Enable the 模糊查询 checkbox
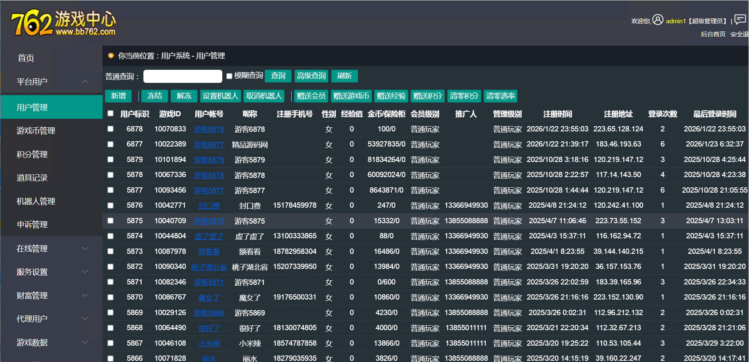Screen dimensions: 749x362 point(229,76)
